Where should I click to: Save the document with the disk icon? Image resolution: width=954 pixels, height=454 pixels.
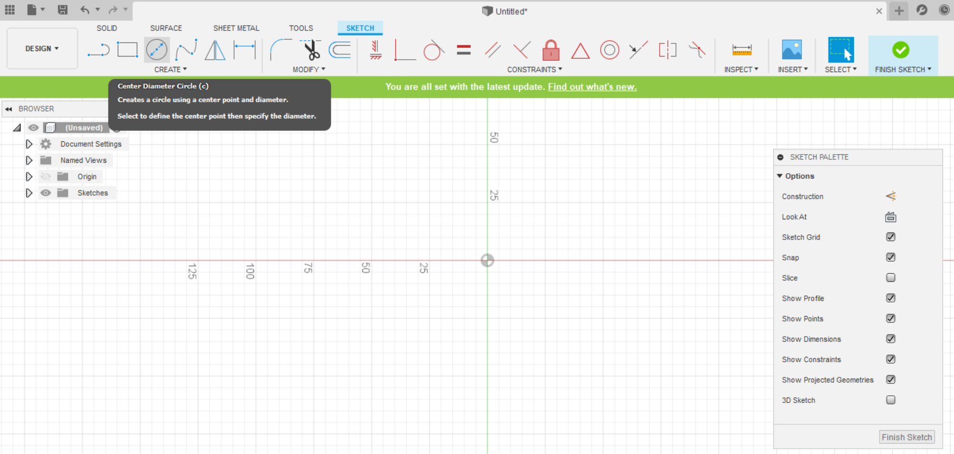click(62, 10)
